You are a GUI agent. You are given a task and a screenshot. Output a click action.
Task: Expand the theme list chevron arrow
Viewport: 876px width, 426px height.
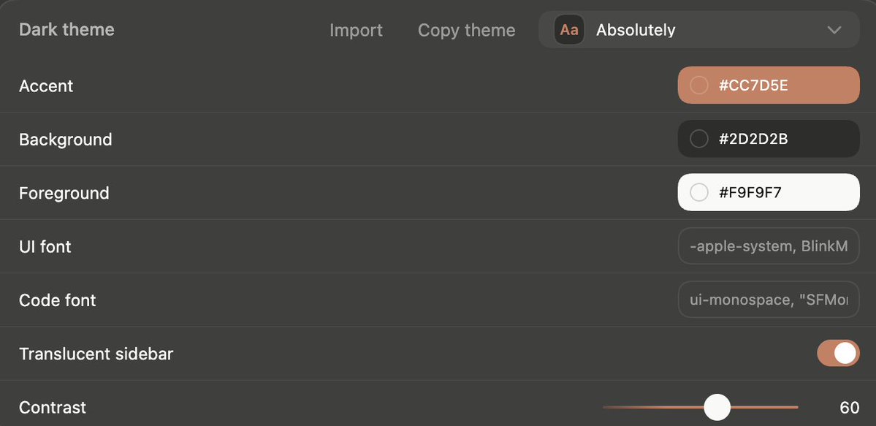point(834,30)
